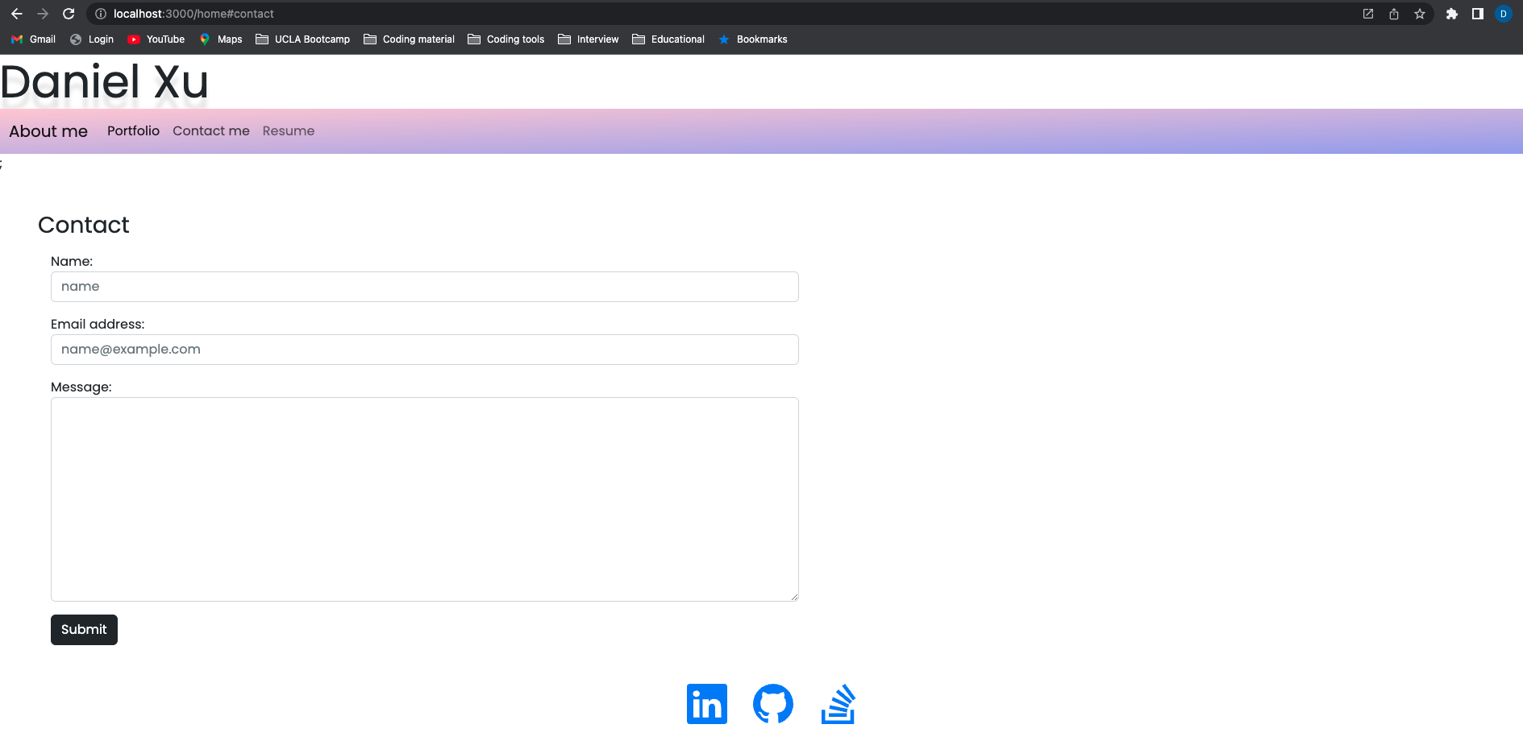Open the Stack Overflow icon
The image size is (1523, 741).
(838, 703)
